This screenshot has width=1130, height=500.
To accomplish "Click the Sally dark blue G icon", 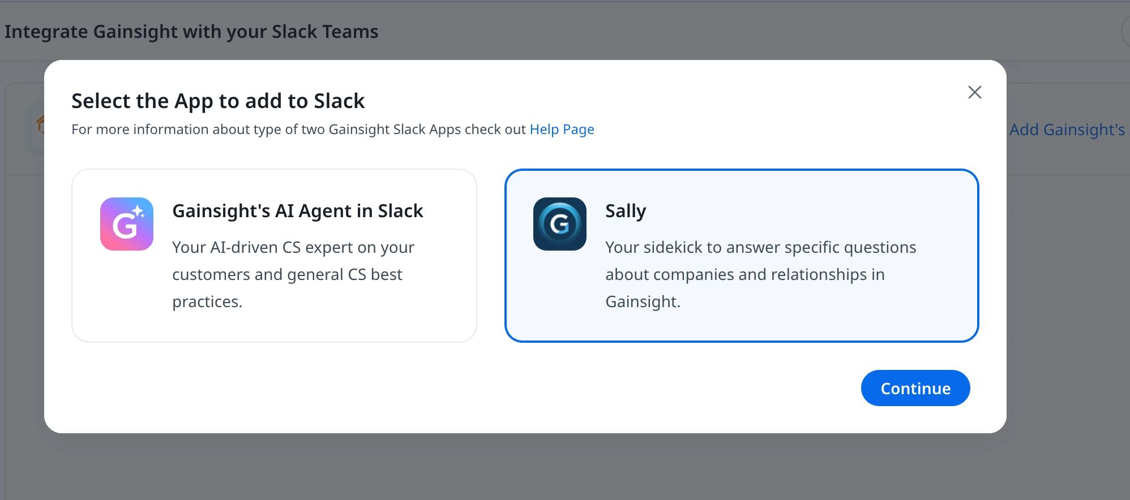I will click(x=560, y=224).
